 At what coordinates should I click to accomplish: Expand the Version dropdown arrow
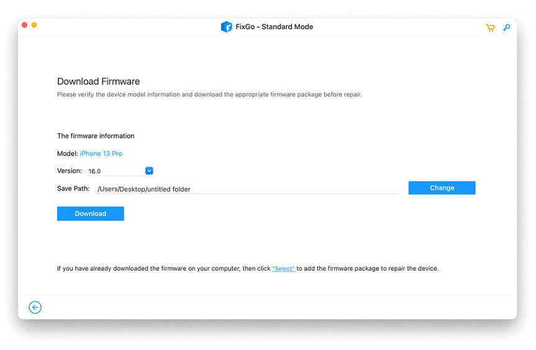coord(149,171)
